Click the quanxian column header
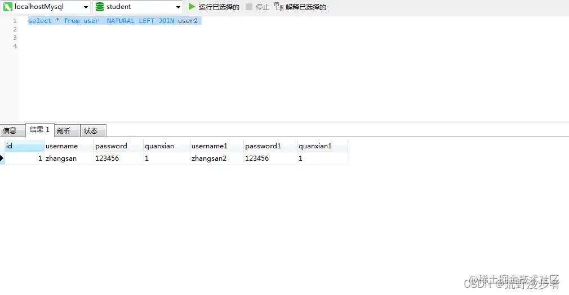Image resolution: width=569 pixels, height=295 pixels. (x=167, y=146)
